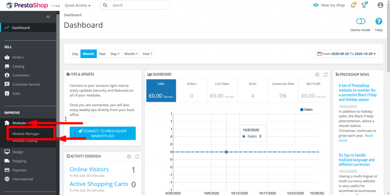Click the notifications bell icon

(353, 5)
